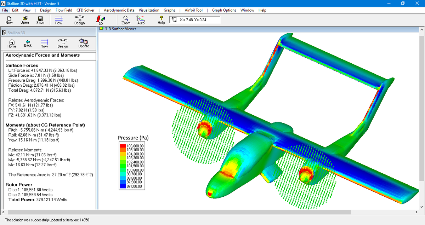This screenshot has height=225, width=425.
Task: Click the Design icon in side panel
Action: tap(63, 44)
